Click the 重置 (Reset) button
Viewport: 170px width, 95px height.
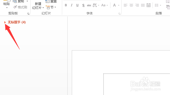click(x=51, y=1)
